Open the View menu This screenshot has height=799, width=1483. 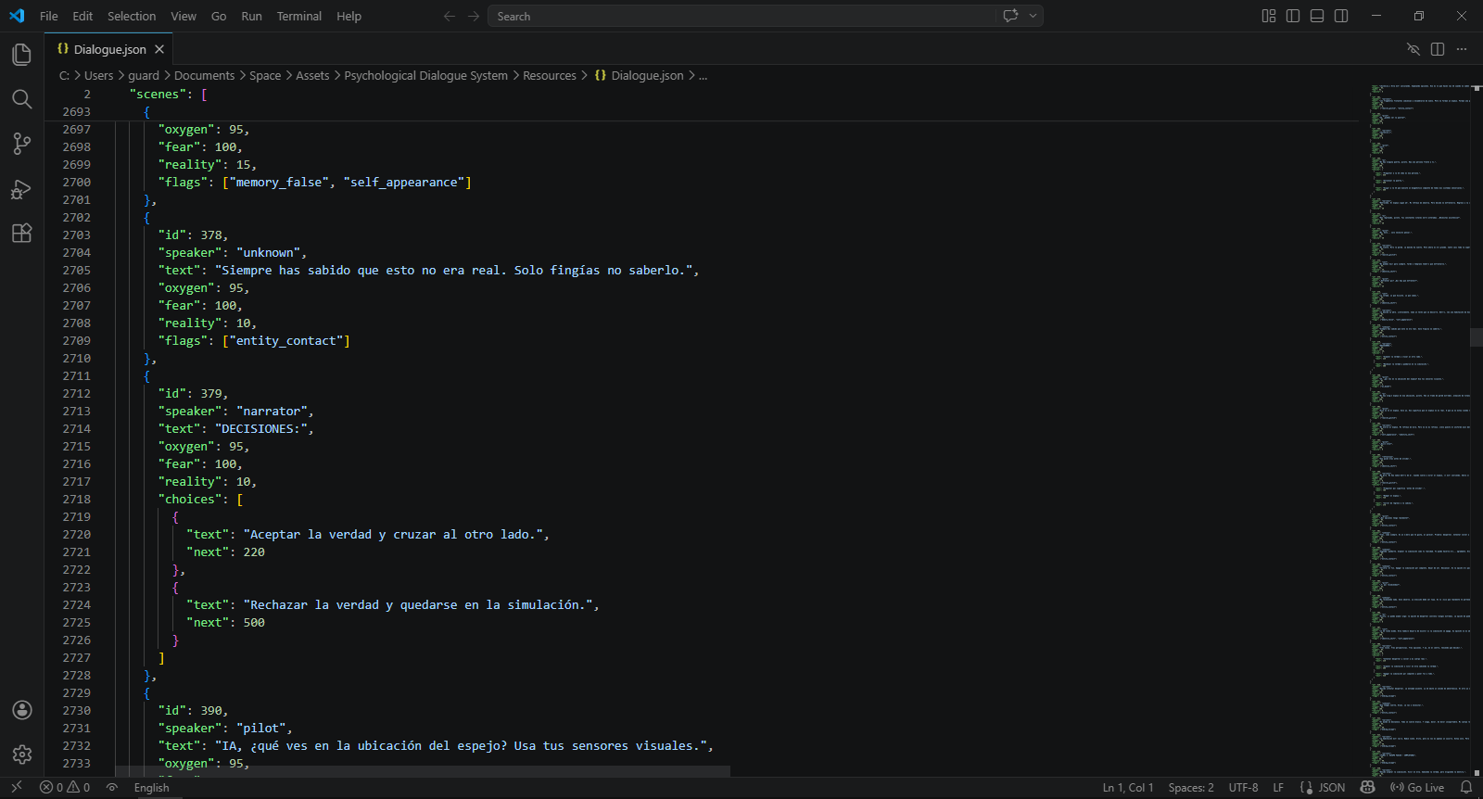(184, 16)
